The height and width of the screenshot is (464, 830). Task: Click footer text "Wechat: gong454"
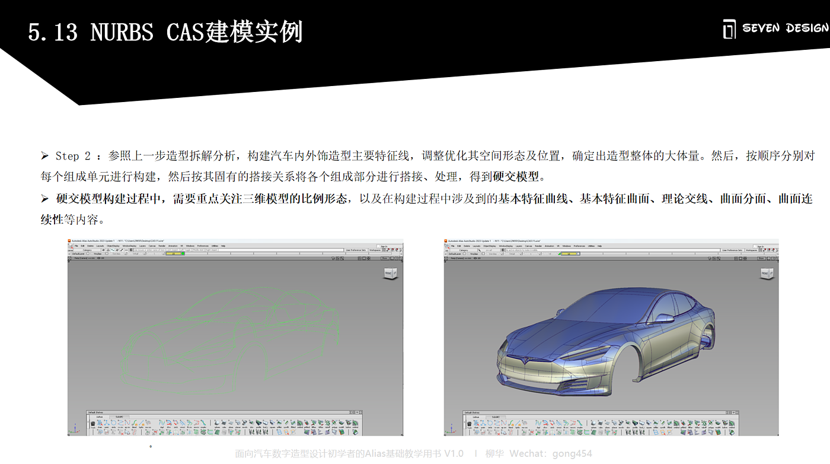(x=551, y=453)
